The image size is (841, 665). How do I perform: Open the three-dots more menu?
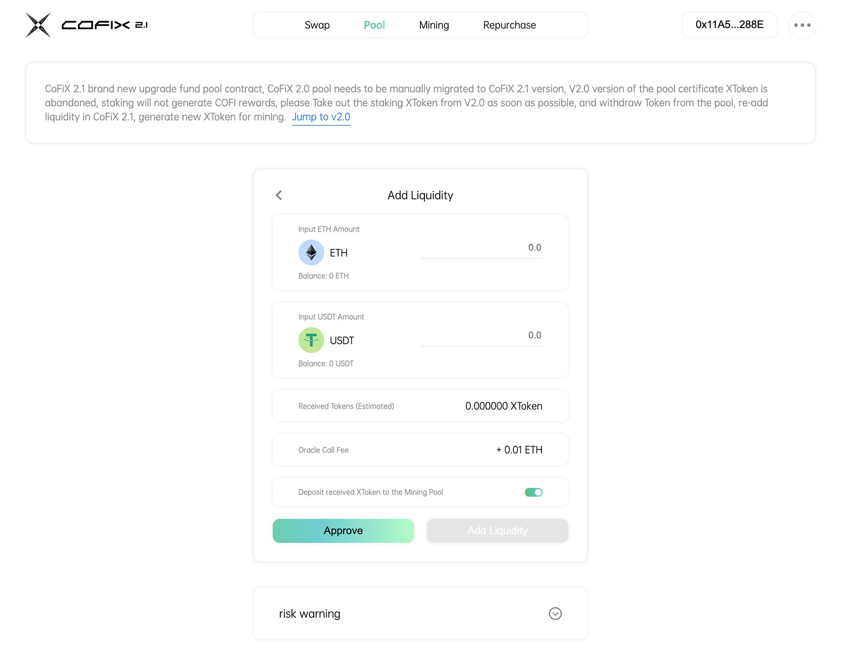(802, 25)
